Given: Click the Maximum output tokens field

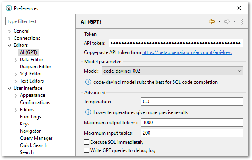Looking at the screenshot, I should (x=192, y=123).
